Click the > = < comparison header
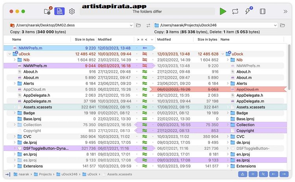Viewport: 295px width, 182px height. pos(142,39)
